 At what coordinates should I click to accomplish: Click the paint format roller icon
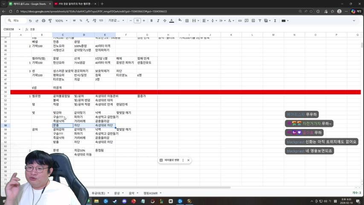coord(50,20)
